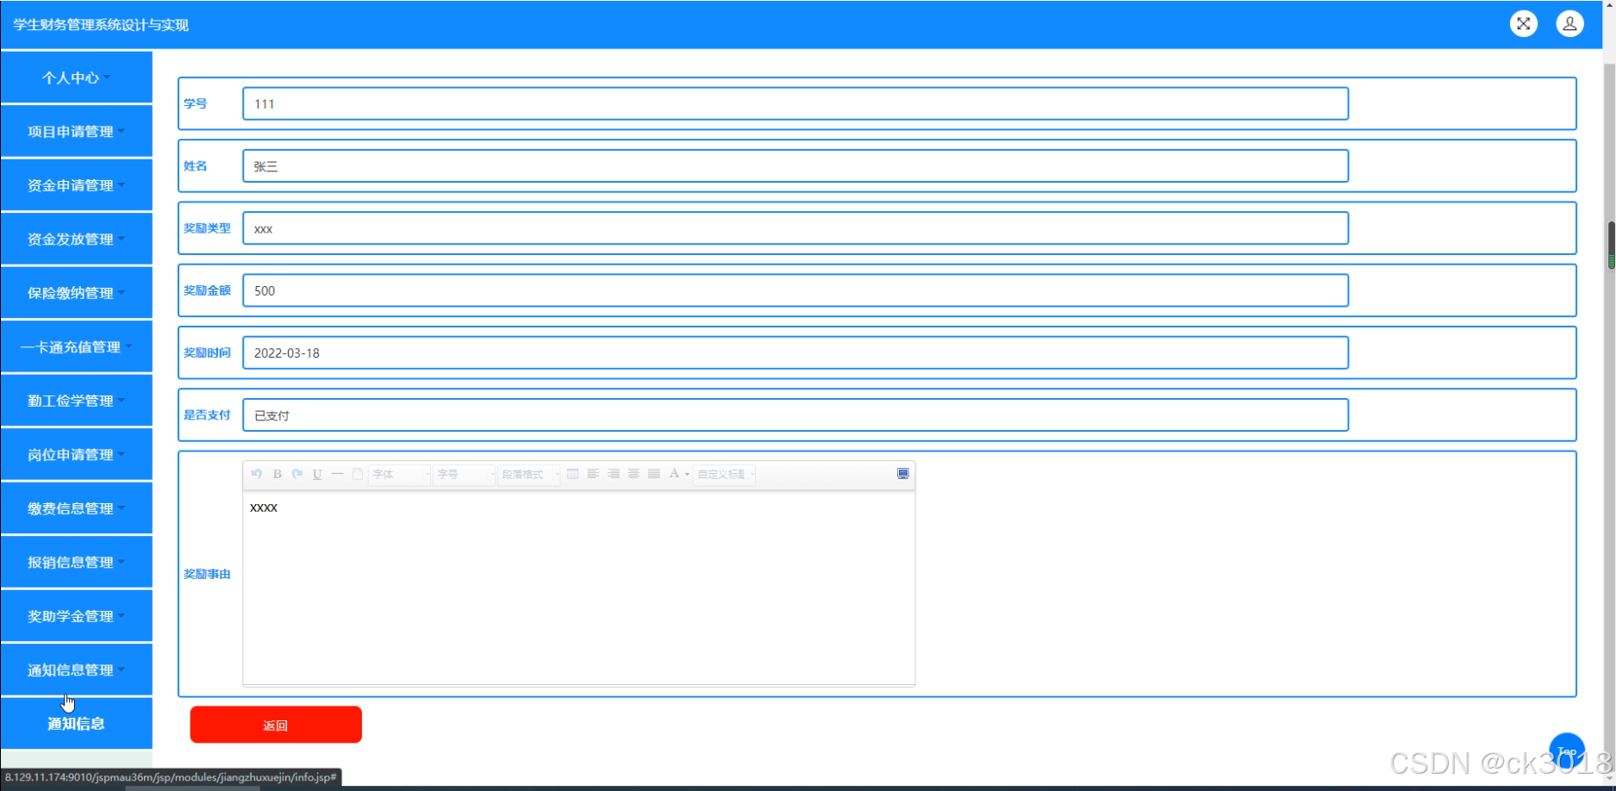
Task: Expand 岗位申请管理 sidebar menu
Action: click(x=77, y=454)
